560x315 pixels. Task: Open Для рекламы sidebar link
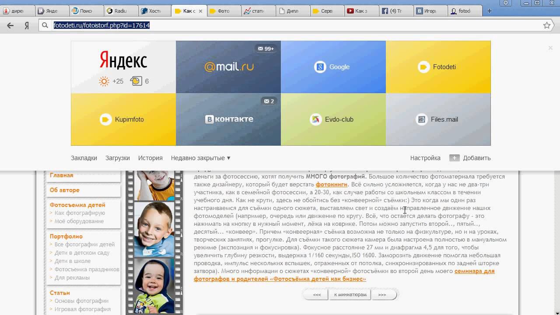coord(72,278)
